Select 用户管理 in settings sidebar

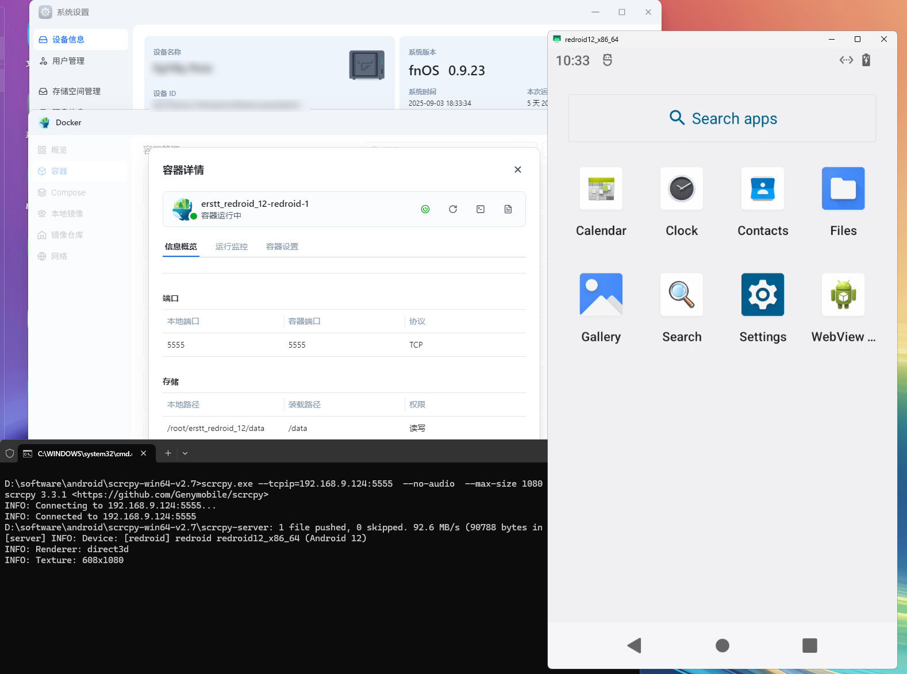pos(68,61)
